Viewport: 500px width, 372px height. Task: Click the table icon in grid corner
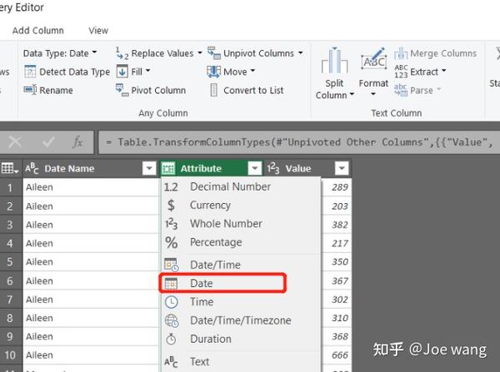tap(9, 168)
